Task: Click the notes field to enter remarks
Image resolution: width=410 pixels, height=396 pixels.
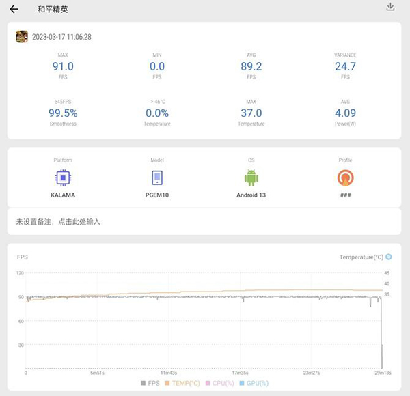Action: [x=58, y=222]
